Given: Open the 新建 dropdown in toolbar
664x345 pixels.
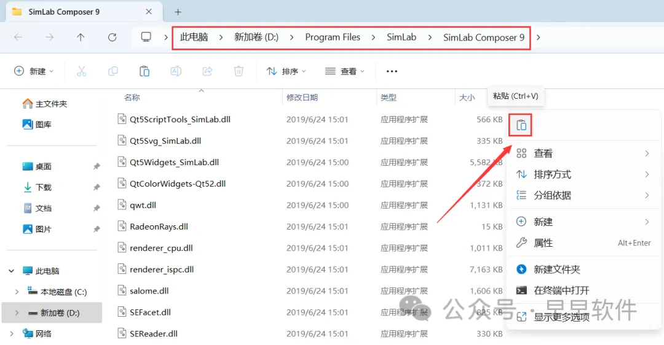Looking at the screenshot, I should point(34,71).
